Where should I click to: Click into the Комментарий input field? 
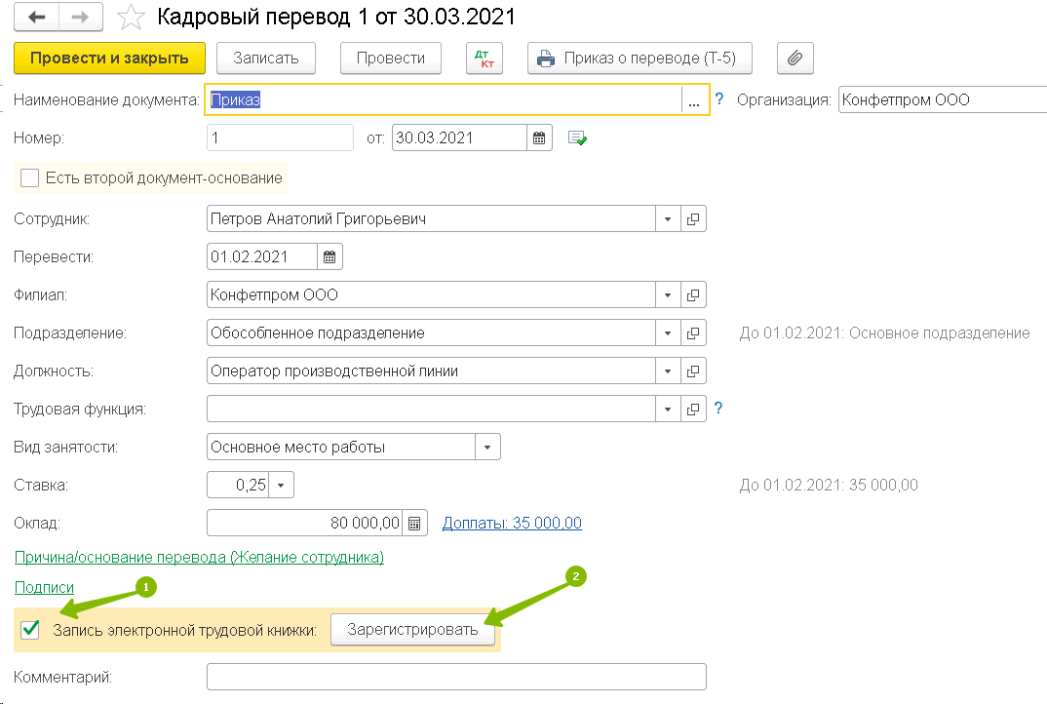coord(456,677)
